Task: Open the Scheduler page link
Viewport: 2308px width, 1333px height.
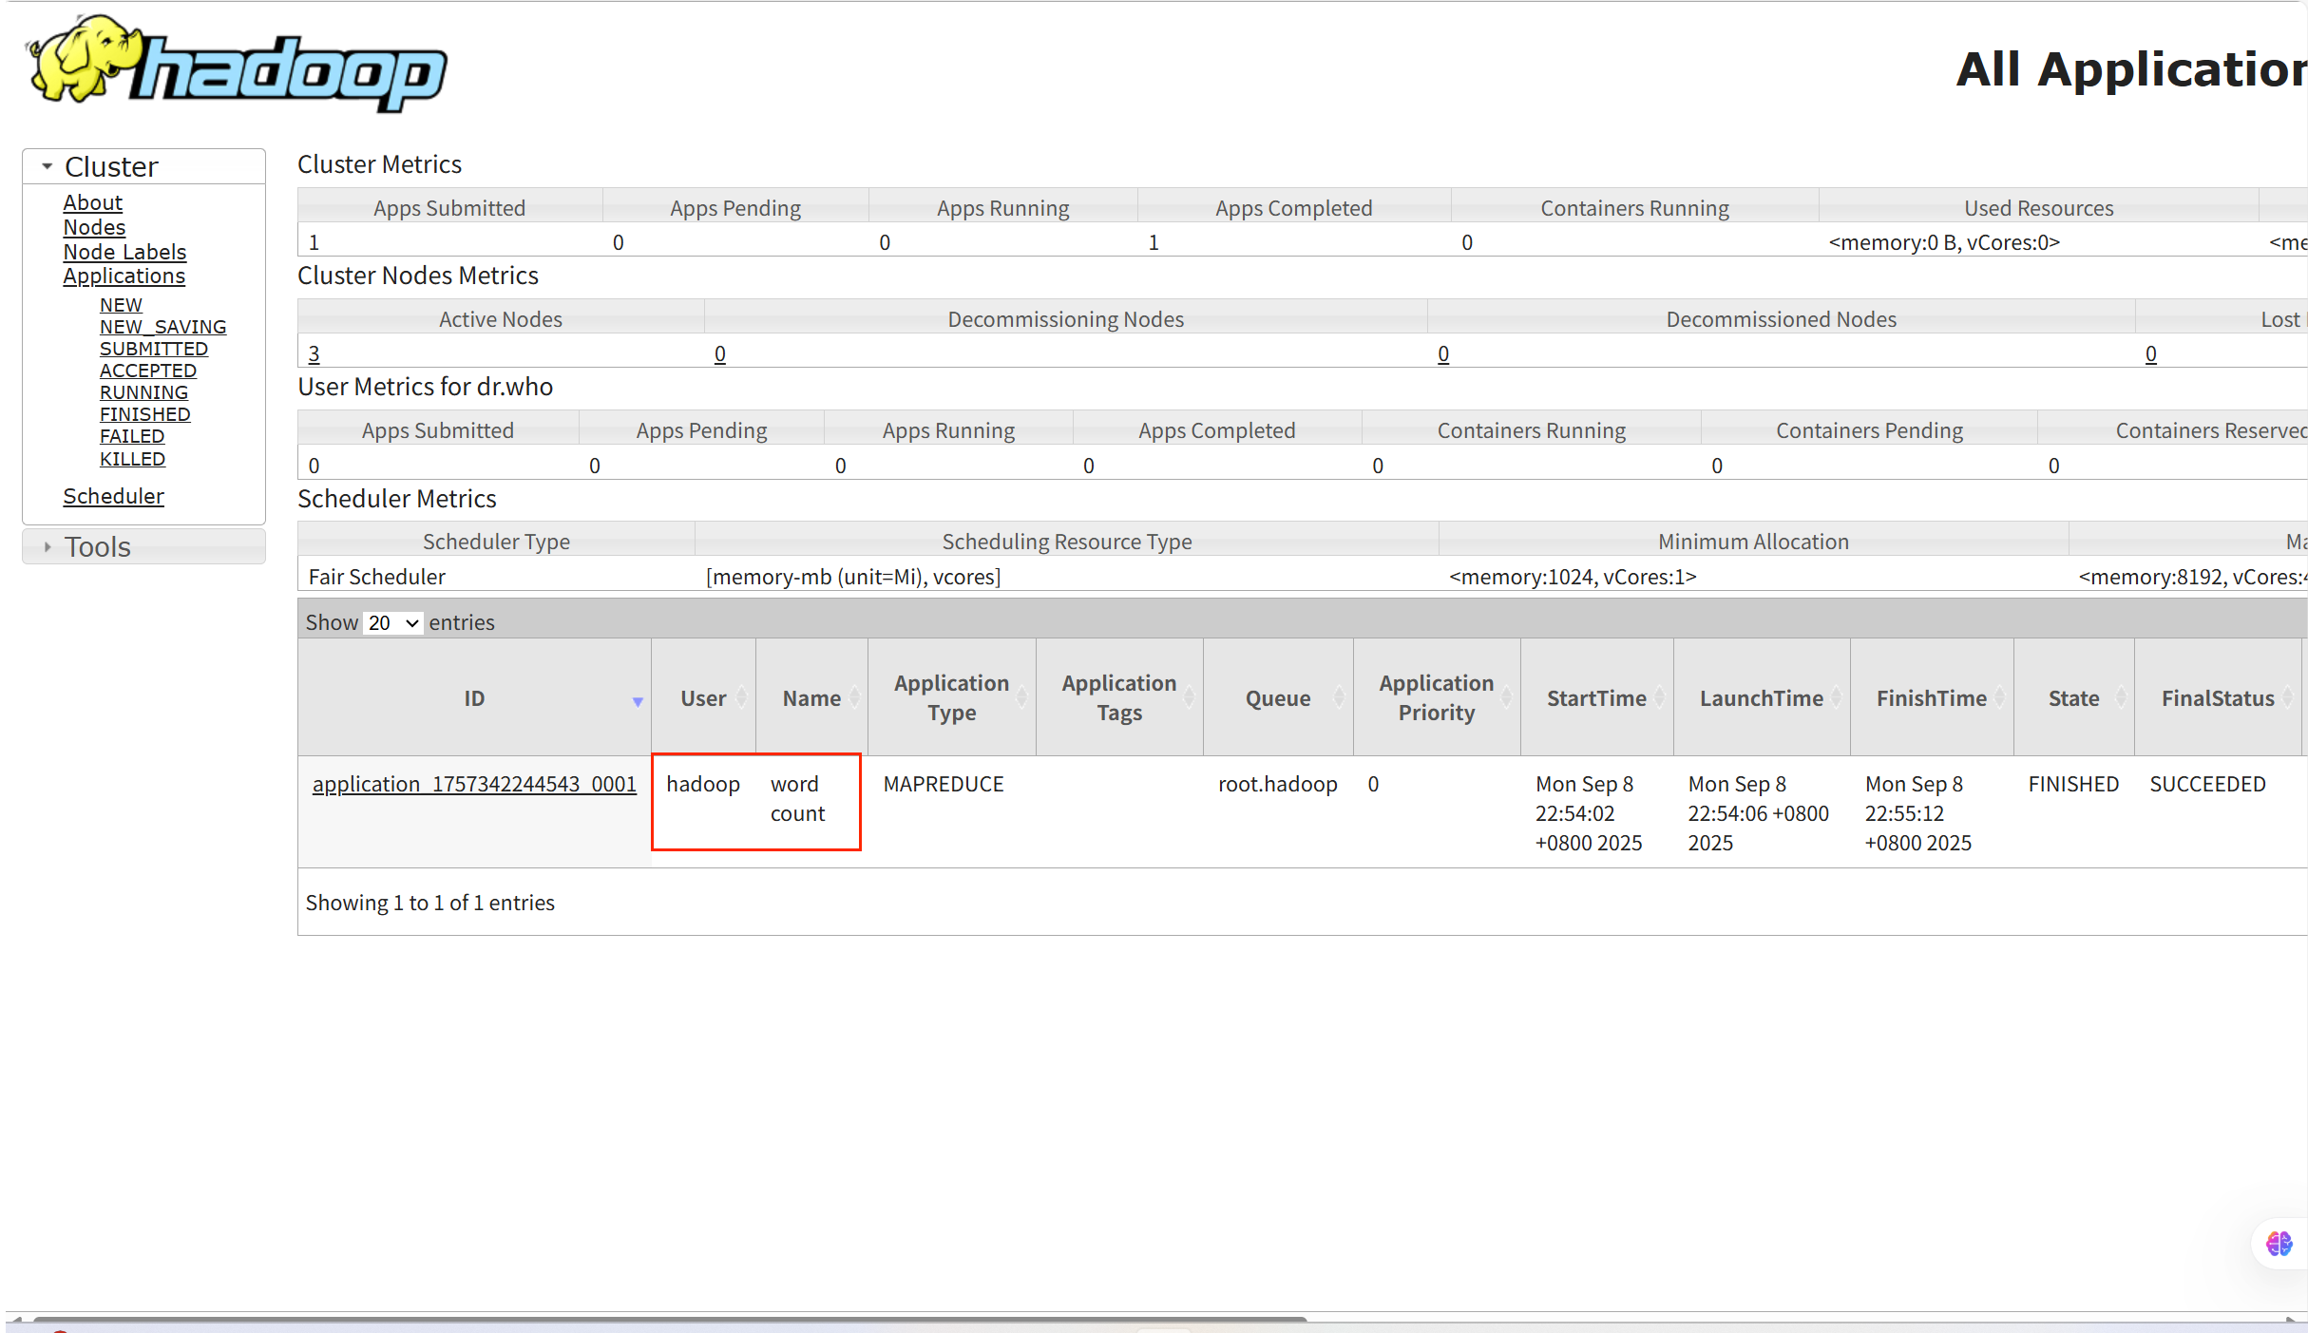Action: coord(113,496)
